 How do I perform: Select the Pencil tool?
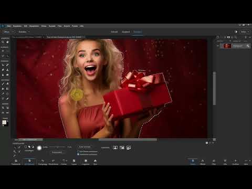pos(7,99)
